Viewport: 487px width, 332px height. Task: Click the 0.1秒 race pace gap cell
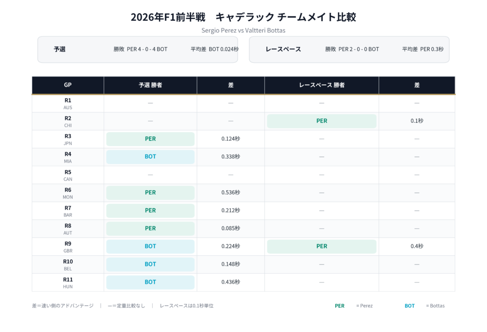(417, 121)
